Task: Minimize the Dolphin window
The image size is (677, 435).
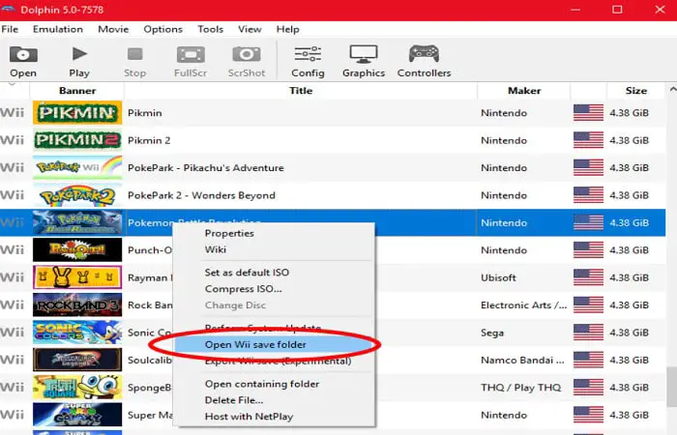Action: 575,10
